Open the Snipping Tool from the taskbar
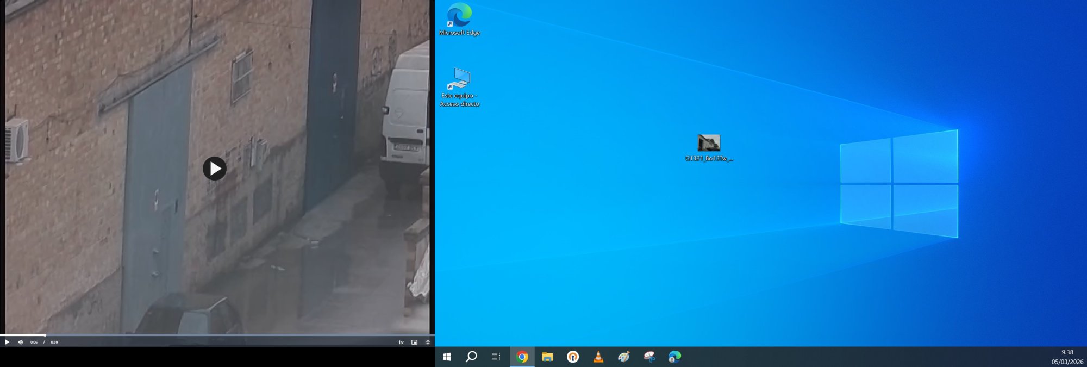This screenshot has height=367, width=1087. pos(649,357)
